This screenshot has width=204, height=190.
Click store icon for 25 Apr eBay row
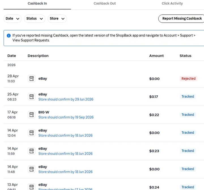(x=31, y=97)
